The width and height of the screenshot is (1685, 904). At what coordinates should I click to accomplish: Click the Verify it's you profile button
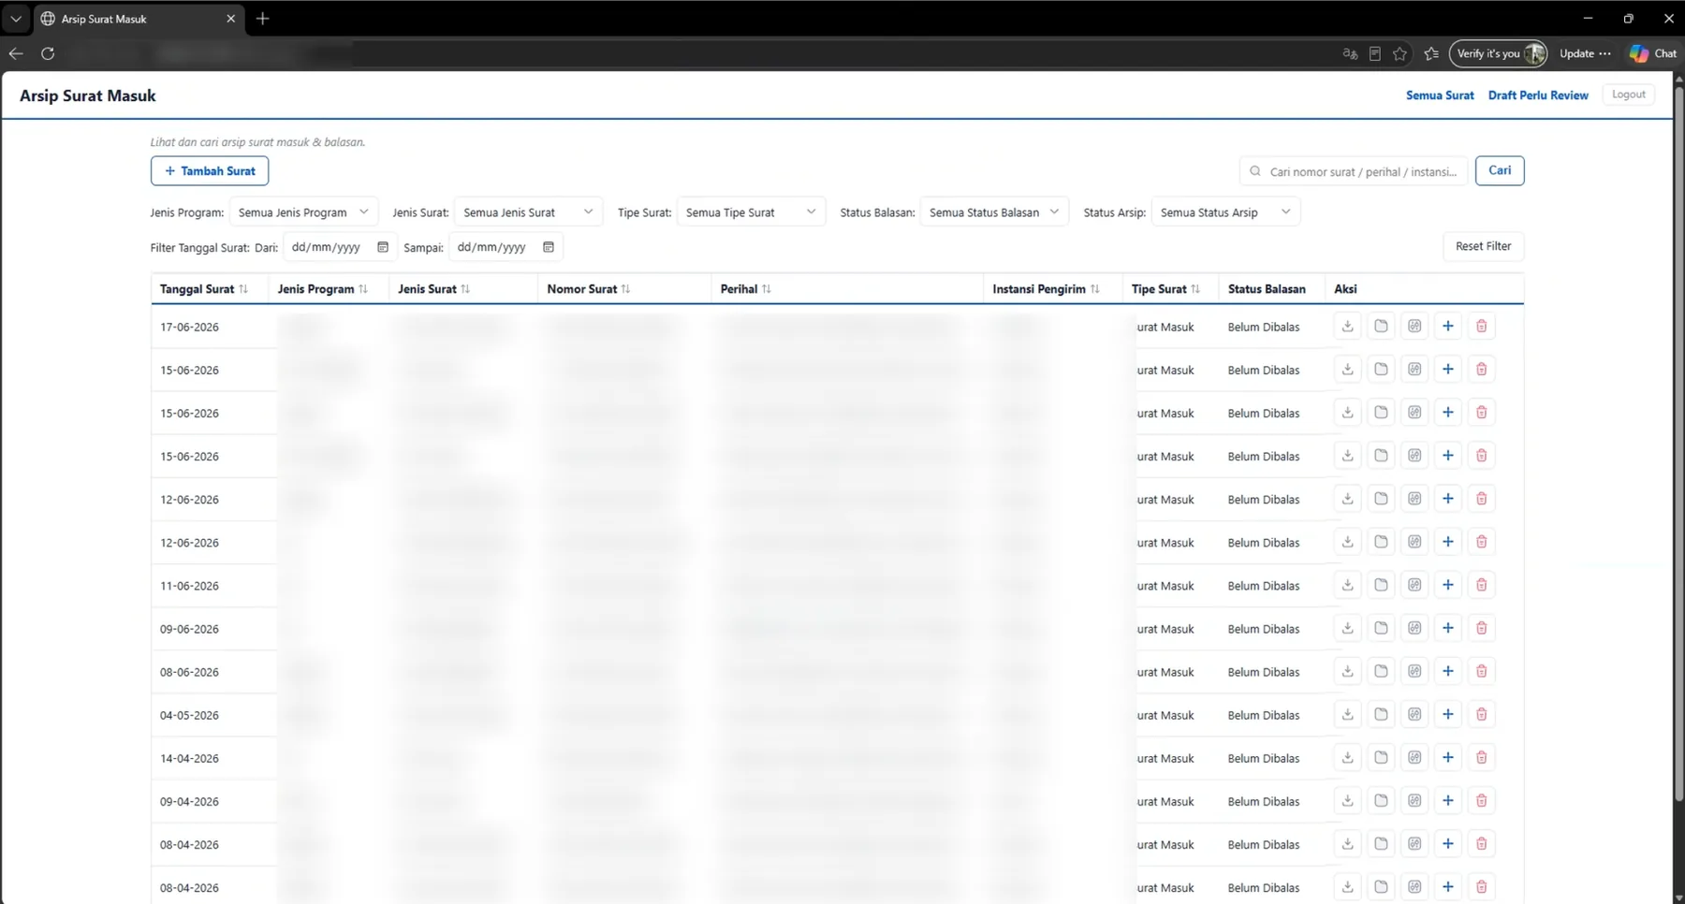click(1498, 53)
